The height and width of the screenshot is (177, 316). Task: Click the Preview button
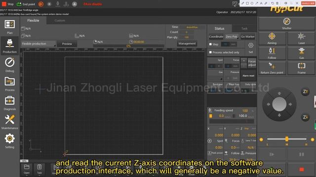(67, 44)
